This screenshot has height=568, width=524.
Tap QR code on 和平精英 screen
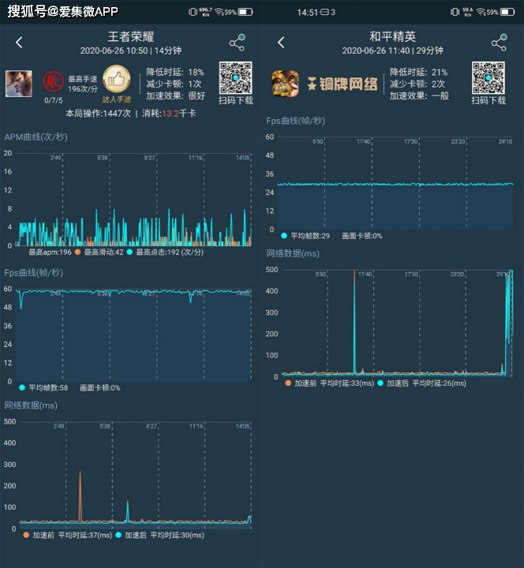(x=488, y=78)
